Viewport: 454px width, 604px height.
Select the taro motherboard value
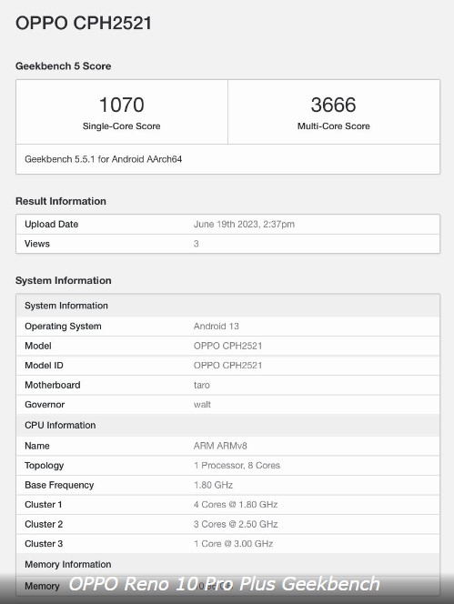(202, 385)
